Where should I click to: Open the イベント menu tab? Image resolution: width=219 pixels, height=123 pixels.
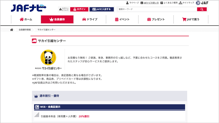pos(122,19)
